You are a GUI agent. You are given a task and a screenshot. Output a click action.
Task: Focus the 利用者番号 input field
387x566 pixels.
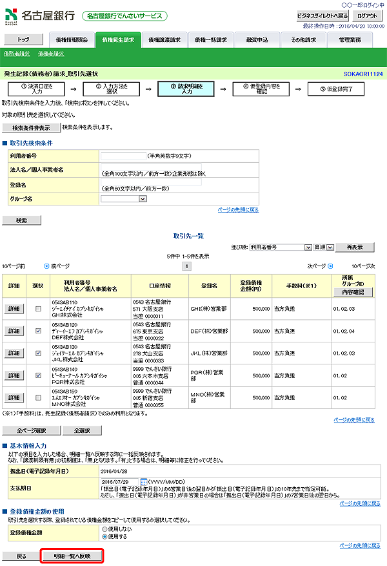(124, 156)
